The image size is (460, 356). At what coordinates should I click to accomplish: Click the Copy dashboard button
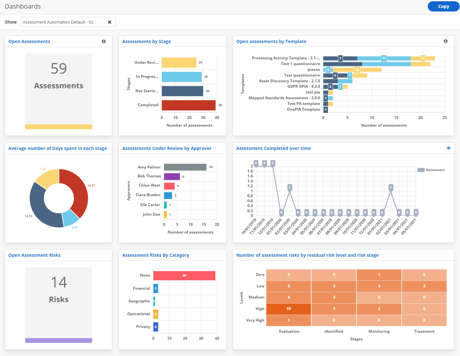443,6
